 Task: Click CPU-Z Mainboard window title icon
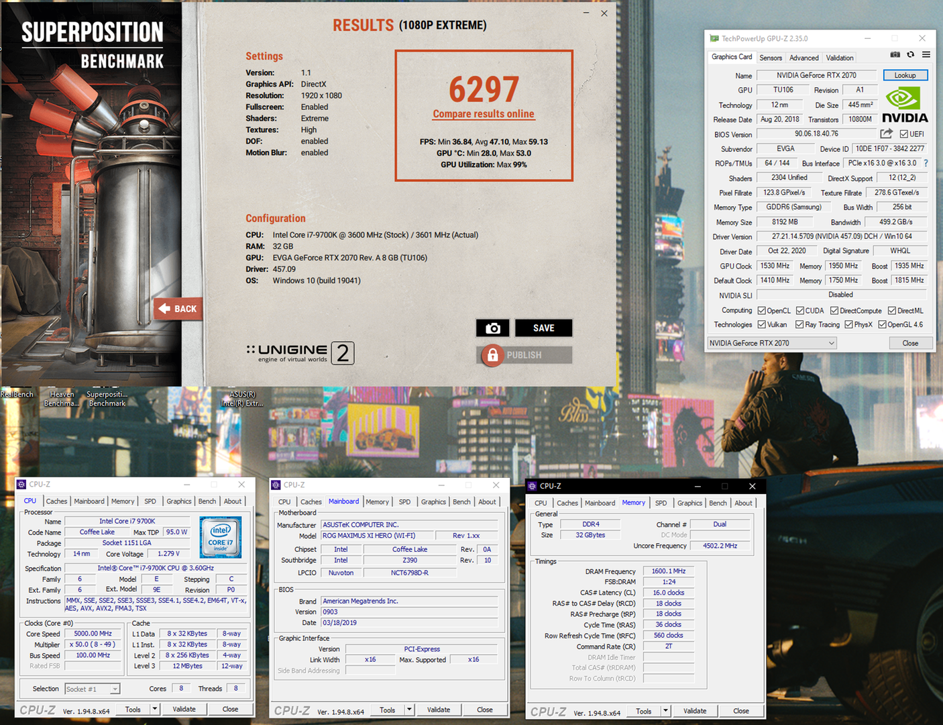(276, 485)
